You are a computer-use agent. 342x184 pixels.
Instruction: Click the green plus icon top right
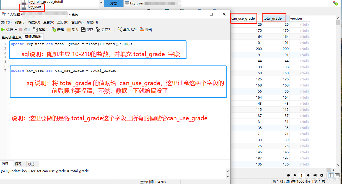[336, 3]
